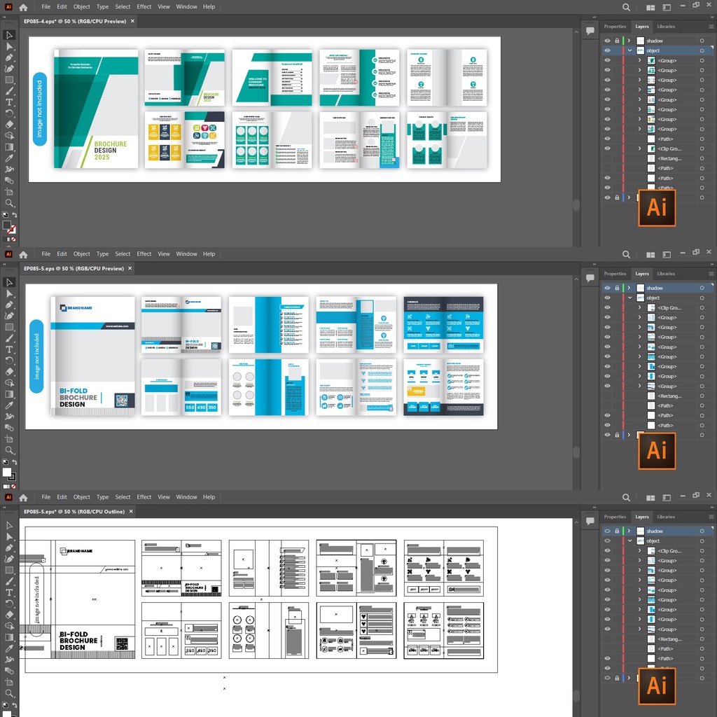Hide the shadow layer in the top Layers panel

point(607,41)
